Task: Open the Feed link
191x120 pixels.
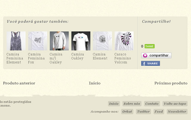Action: click(159, 112)
